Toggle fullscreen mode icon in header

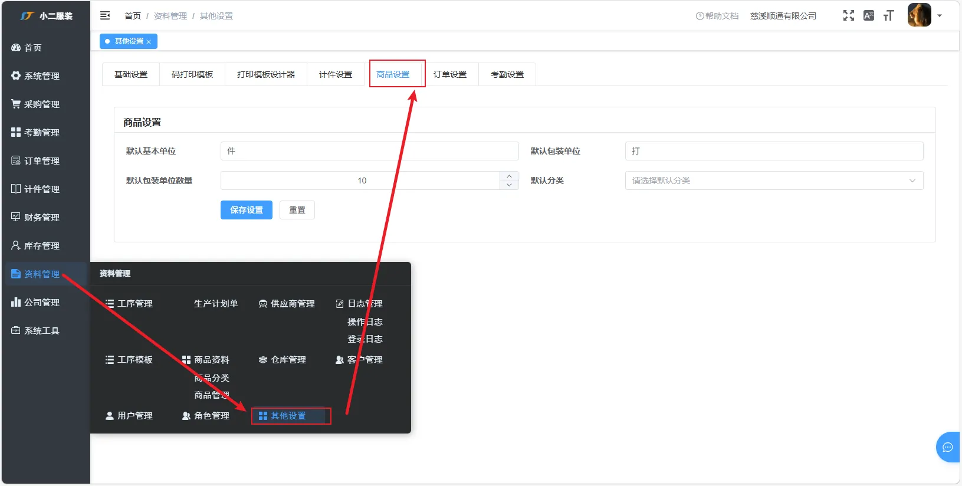click(849, 16)
